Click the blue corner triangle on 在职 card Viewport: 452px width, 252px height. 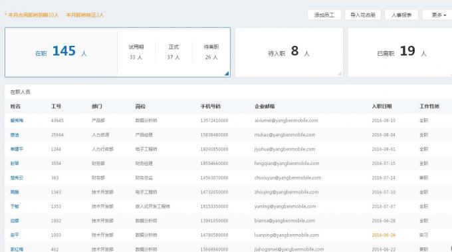227,74
